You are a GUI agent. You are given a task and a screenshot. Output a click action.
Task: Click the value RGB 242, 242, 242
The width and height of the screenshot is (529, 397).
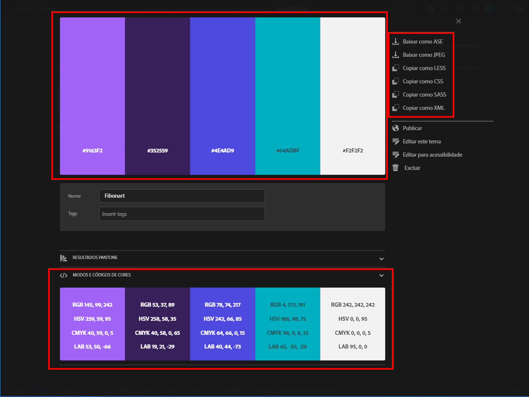click(x=353, y=305)
